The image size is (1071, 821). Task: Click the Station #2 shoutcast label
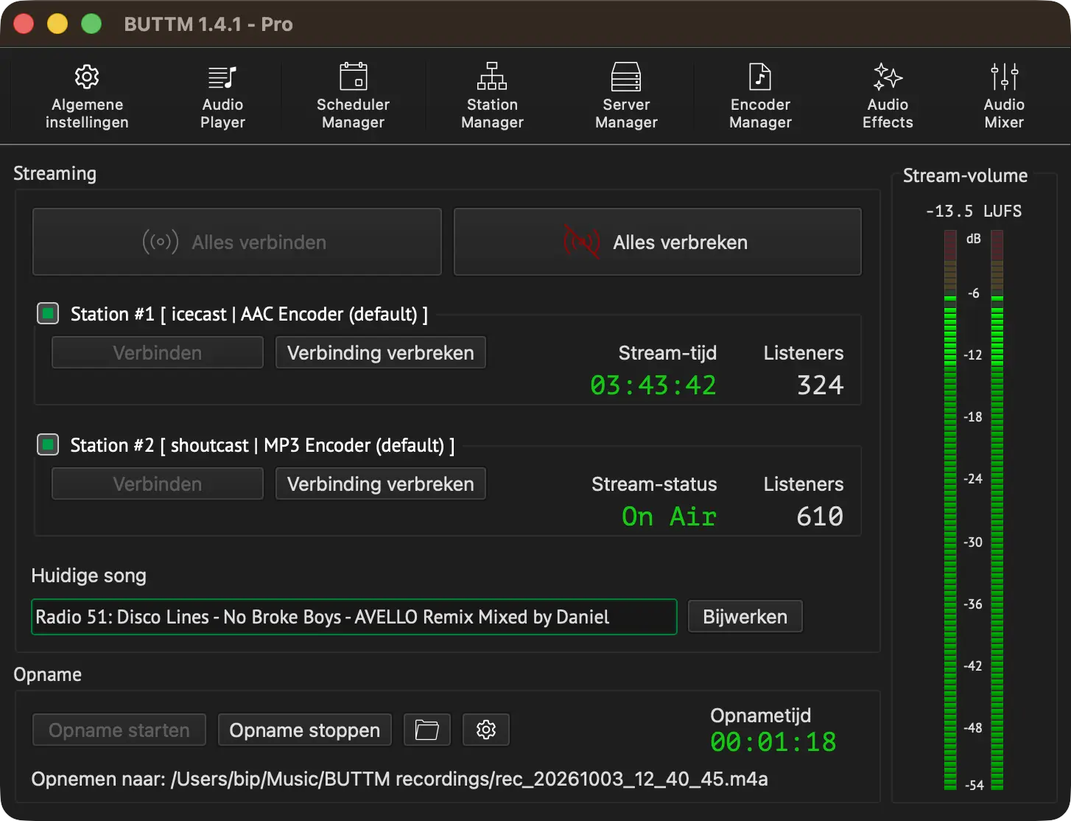click(x=262, y=445)
